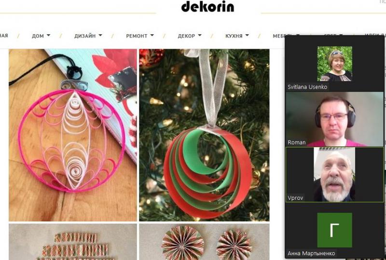The height and width of the screenshot is (260, 386).
Task: Click the ДОМ navigation link
Action: coord(38,36)
